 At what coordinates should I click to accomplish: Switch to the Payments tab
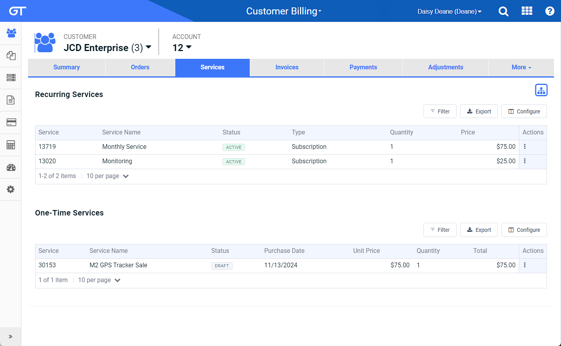(x=363, y=67)
